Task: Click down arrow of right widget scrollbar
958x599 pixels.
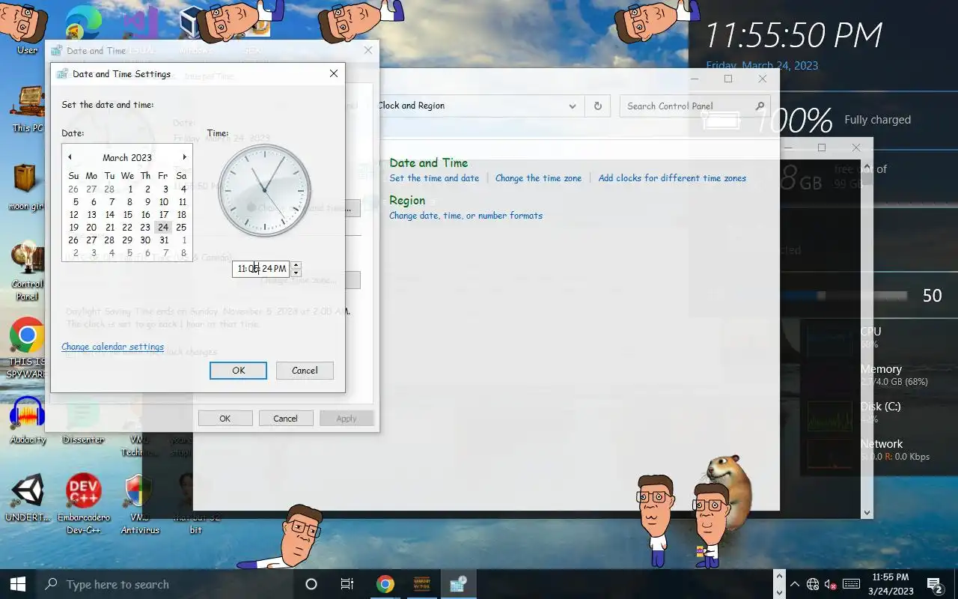Action: (867, 513)
